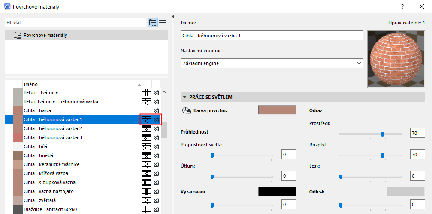This screenshot has width=432, height=214.
Task: Click the Propustnost světla value field
Action: point(289,155)
